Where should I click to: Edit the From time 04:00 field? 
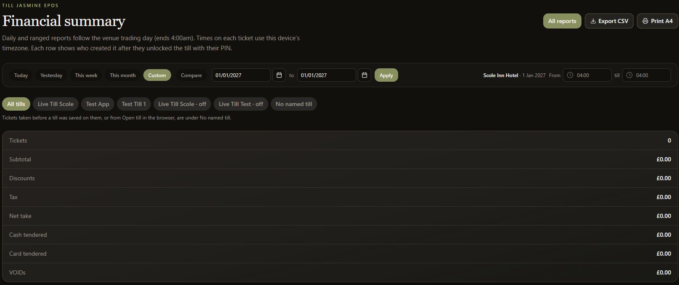click(587, 75)
